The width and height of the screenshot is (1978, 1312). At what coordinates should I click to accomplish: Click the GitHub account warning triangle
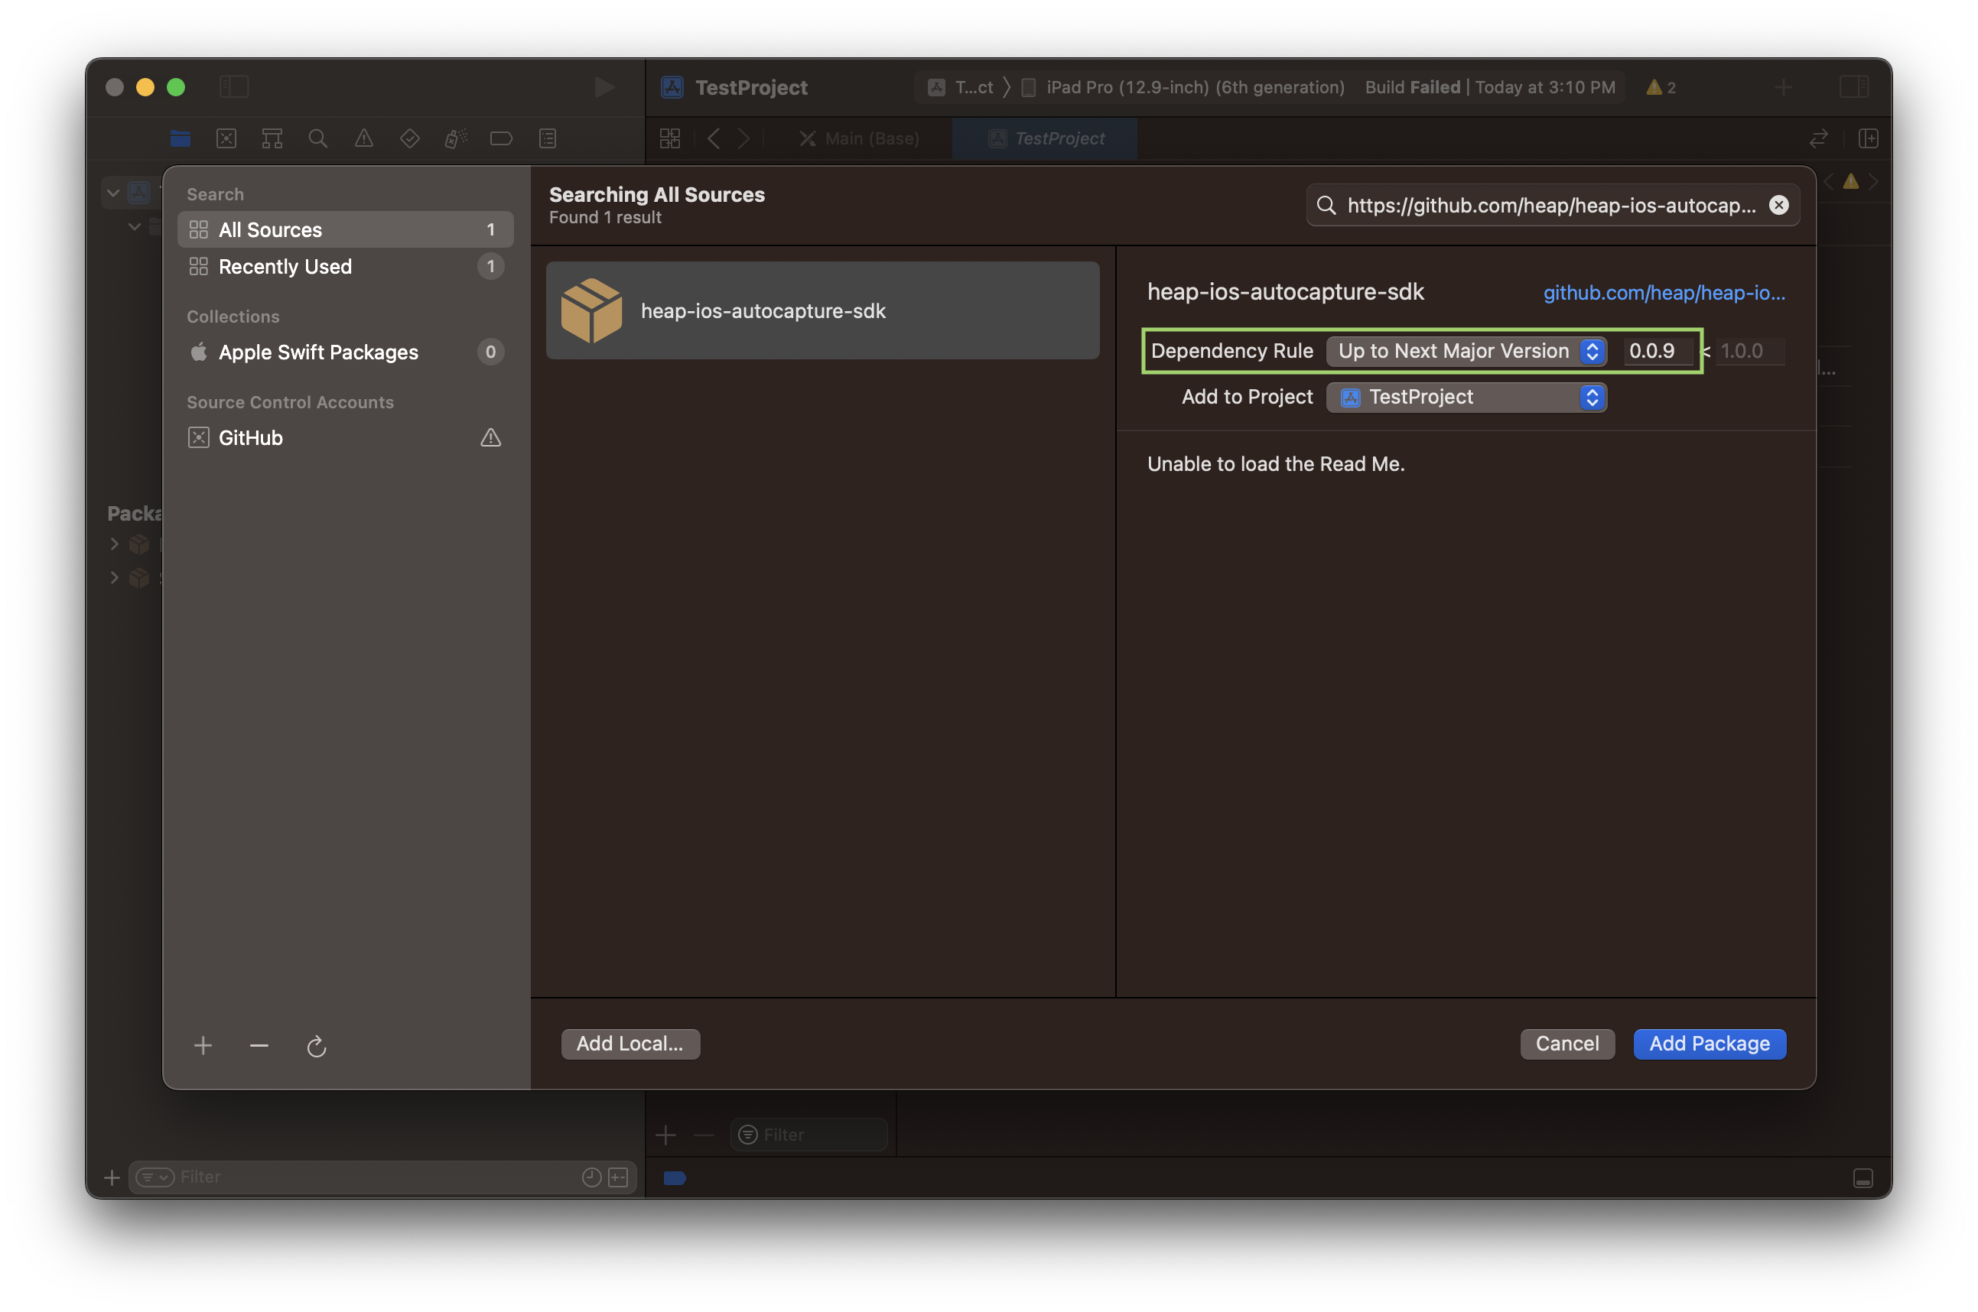(490, 437)
